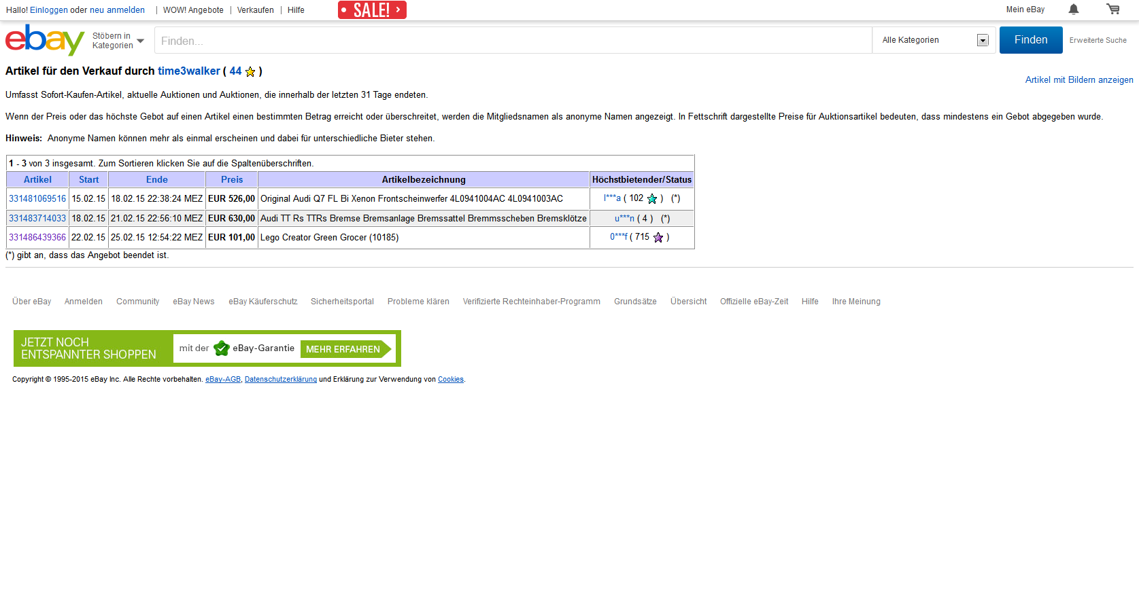Open Grundsätze footer link
Image resolution: width=1139 pixels, height=614 pixels.
click(x=635, y=302)
